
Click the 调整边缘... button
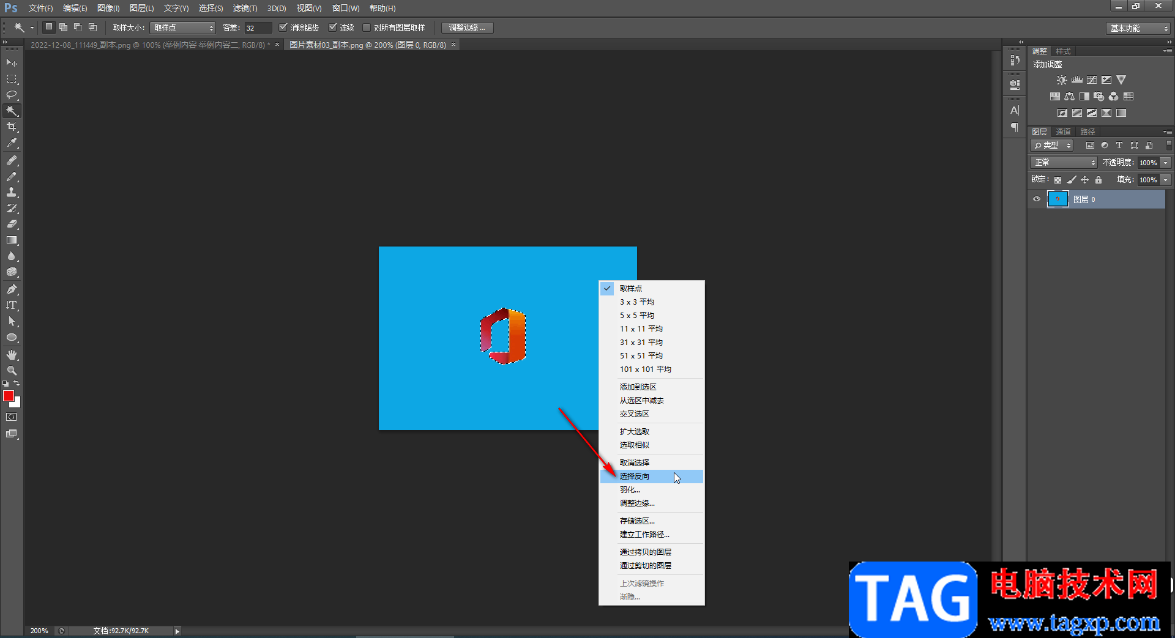[x=467, y=28]
